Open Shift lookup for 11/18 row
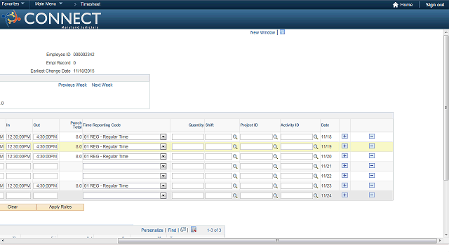The width and height of the screenshot is (449, 252). coord(235,137)
